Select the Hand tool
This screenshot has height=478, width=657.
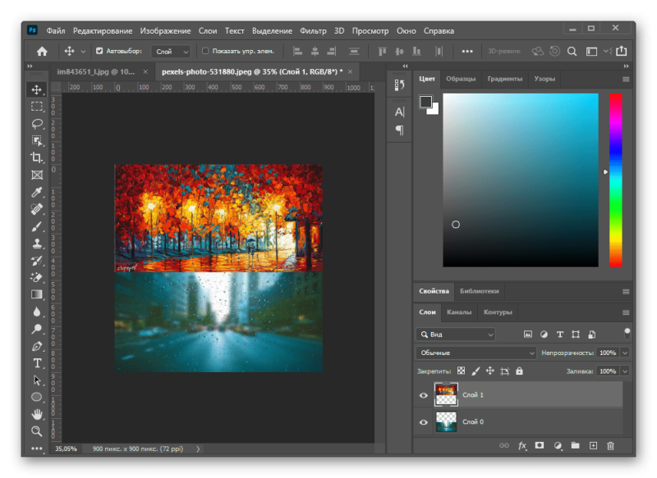(x=37, y=414)
